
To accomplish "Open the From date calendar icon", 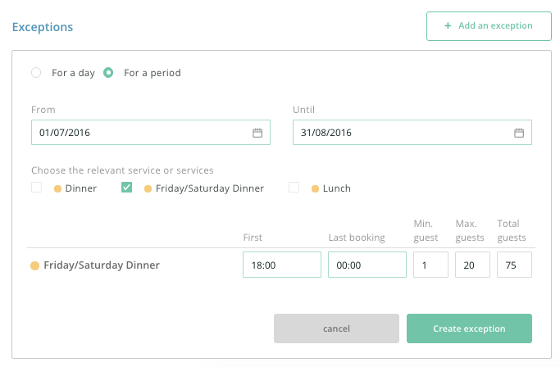I will pos(257,133).
